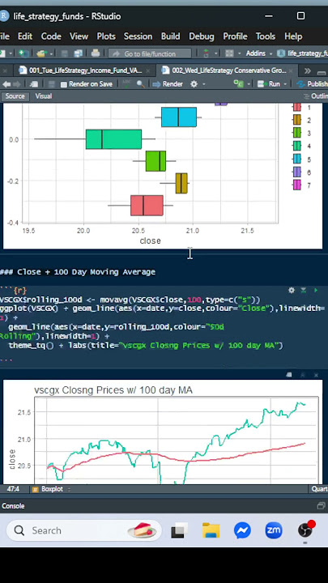Click the save all documents icon
Image resolution: width=328 pixels, height=583 pixels.
(x=78, y=53)
